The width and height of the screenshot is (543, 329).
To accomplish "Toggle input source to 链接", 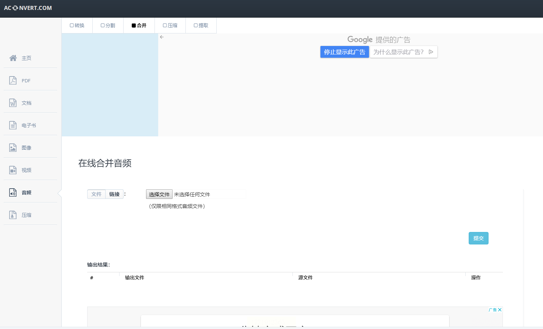I will [114, 194].
